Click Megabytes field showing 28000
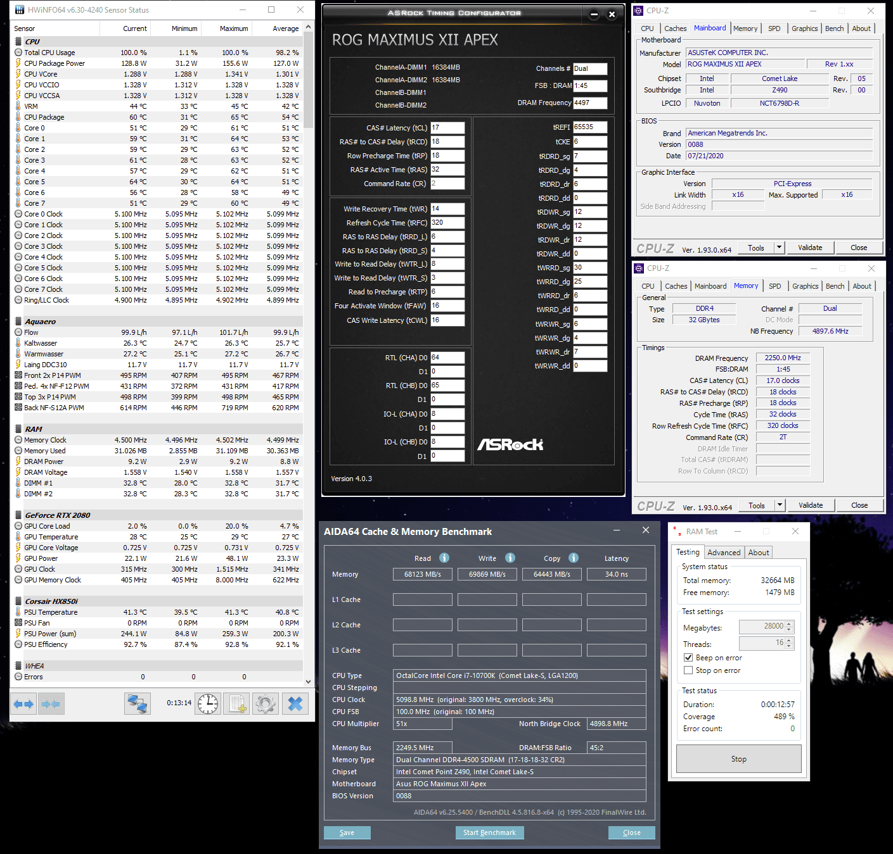This screenshot has width=893, height=854. (762, 626)
